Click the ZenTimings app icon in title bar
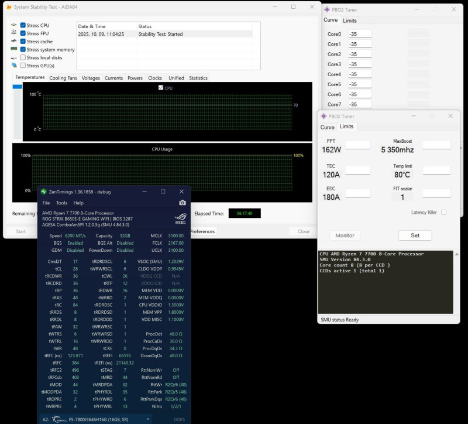Viewport: 468px width, 424px height. coord(43,192)
